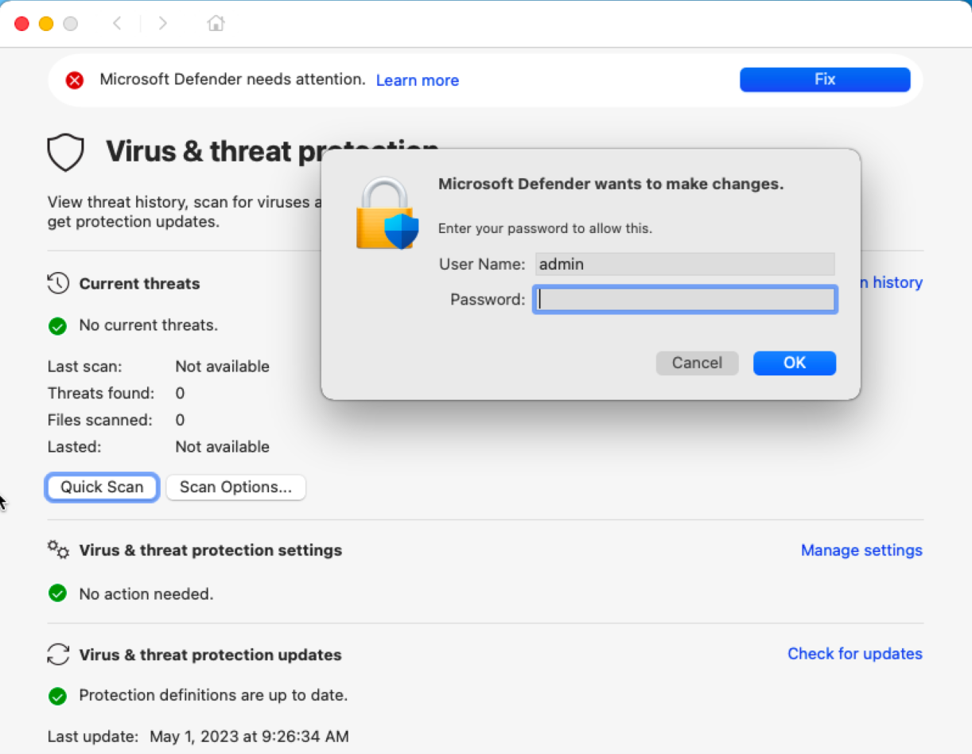Click green check by definitions up to date
The height and width of the screenshot is (754, 972).
point(57,696)
